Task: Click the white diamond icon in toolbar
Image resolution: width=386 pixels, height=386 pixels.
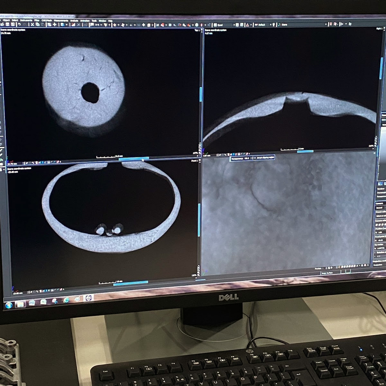Action: pyautogui.click(x=143, y=25)
